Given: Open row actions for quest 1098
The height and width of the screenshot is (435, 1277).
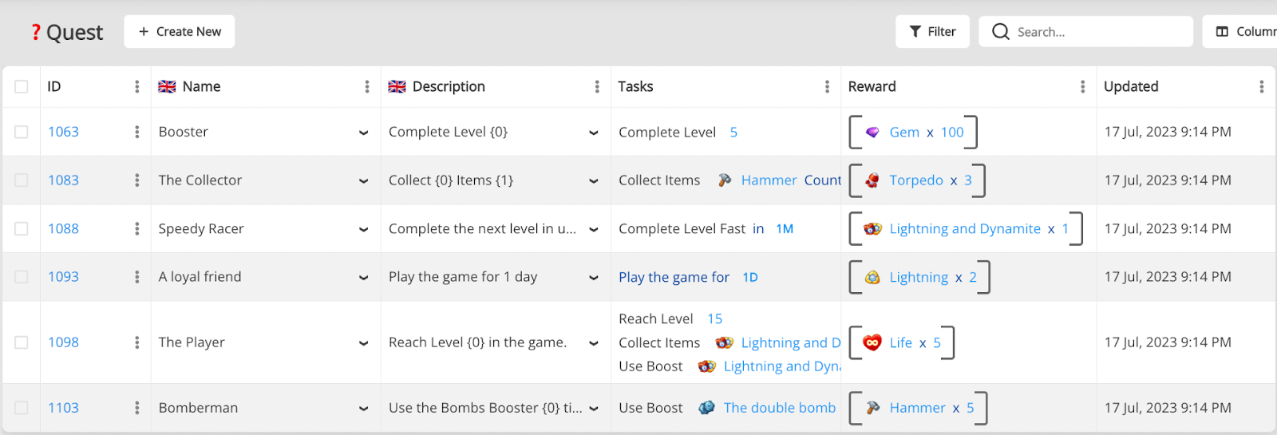Looking at the screenshot, I should 137,342.
